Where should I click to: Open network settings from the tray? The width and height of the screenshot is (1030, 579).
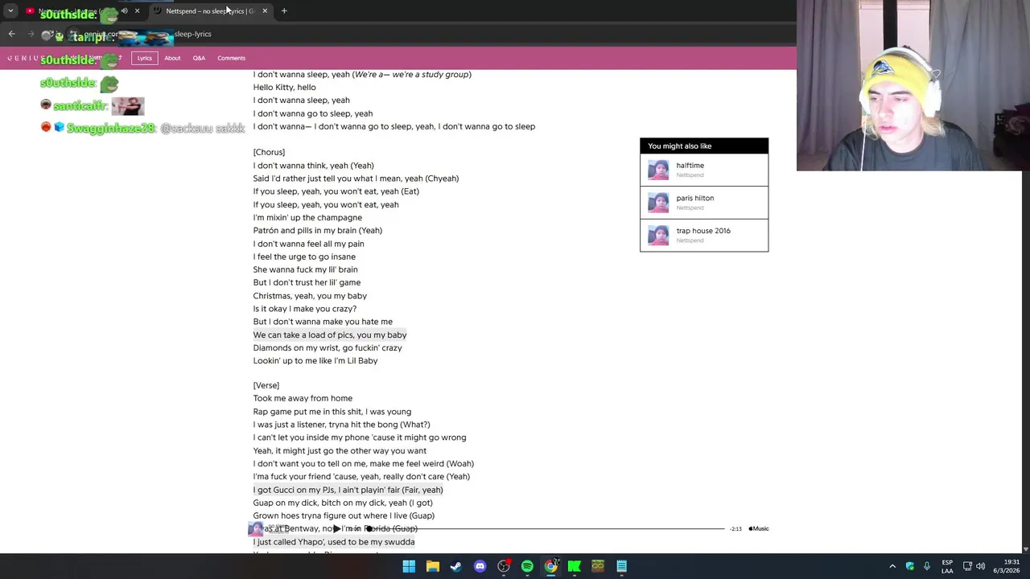click(x=967, y=566)
